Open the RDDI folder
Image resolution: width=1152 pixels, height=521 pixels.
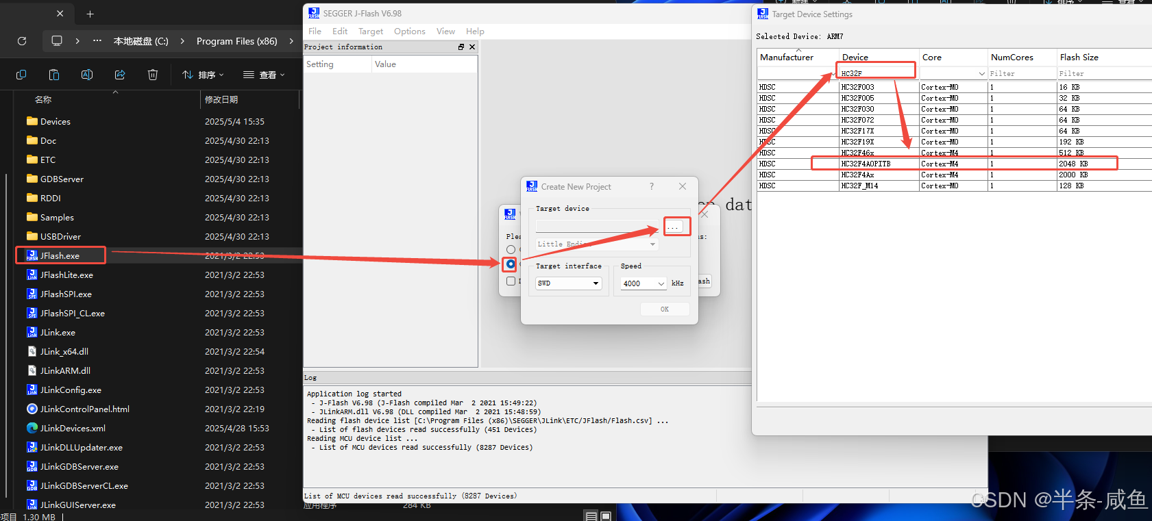pos(44,198)
